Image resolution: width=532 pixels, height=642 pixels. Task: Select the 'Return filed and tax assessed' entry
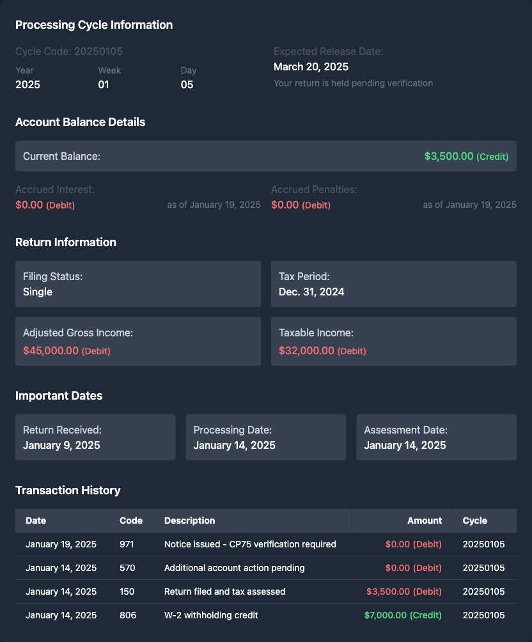(224, 591)
